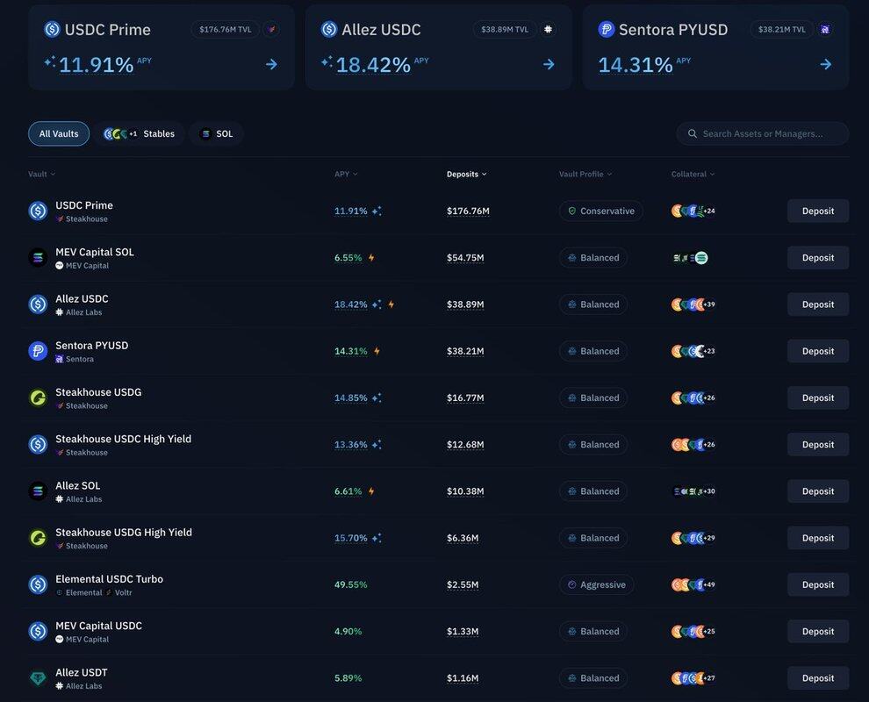Deposit into MEV Capital SOL vault
The width and height of the screenshot is (869, 702).
pos(818,258)
